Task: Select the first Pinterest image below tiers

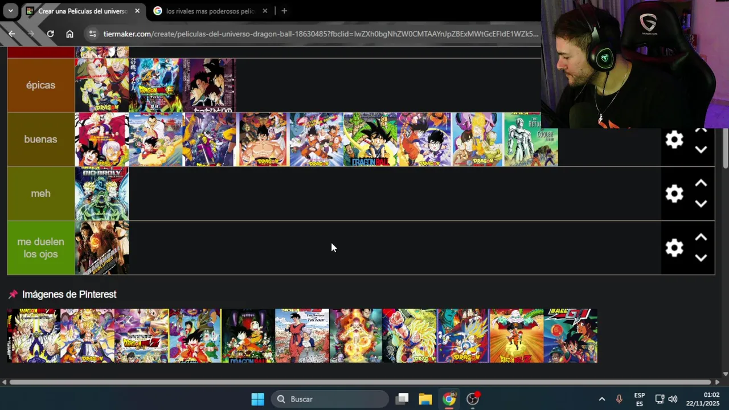Action: click(34, 336)
